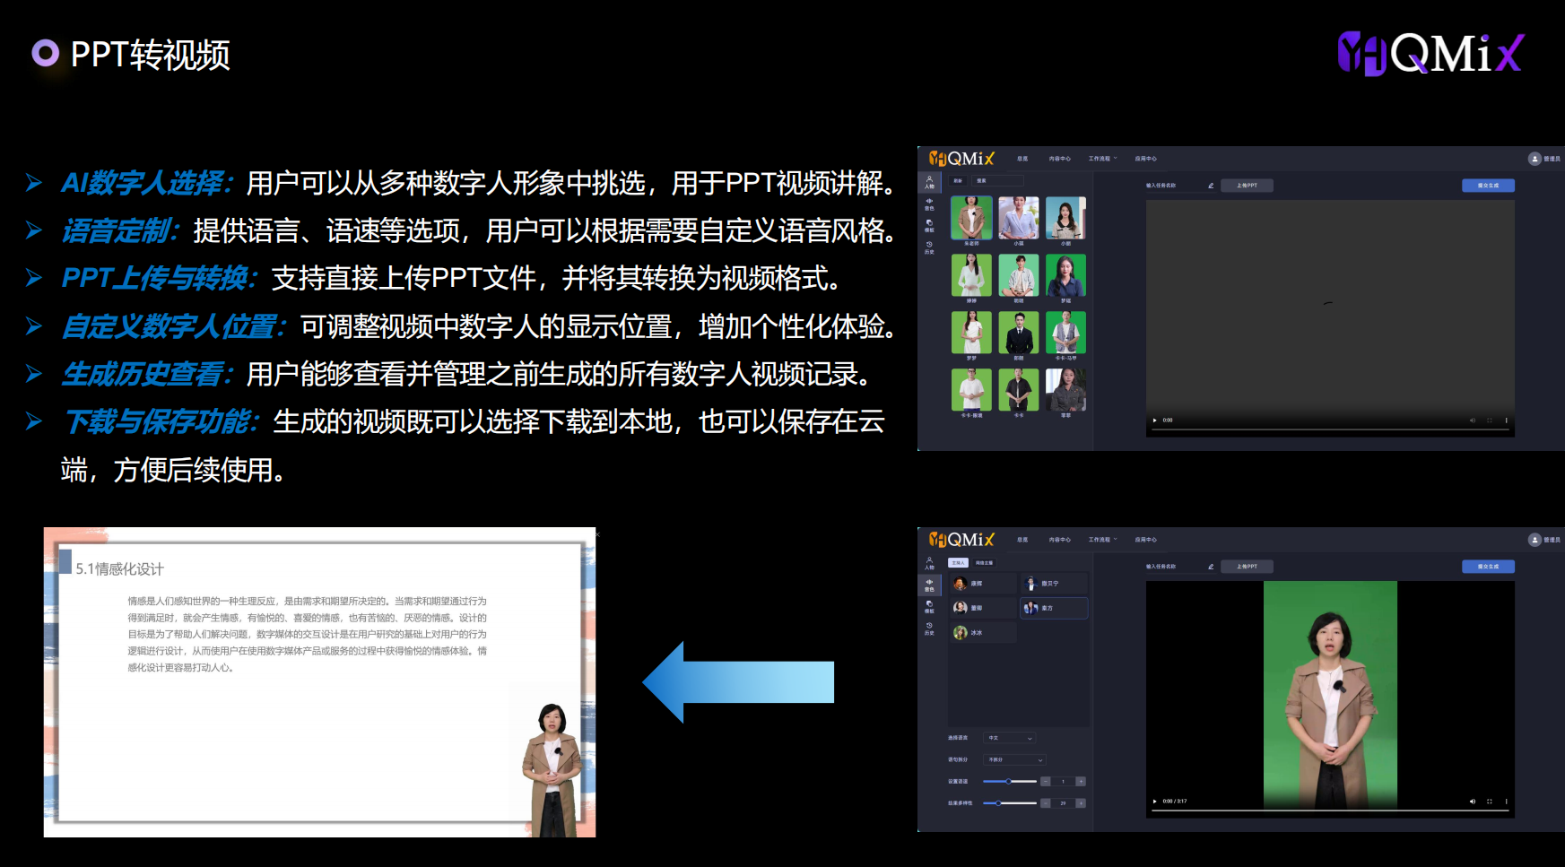1565x867 pixels.
Task: Open 历史 sidebar icon in voice-settings screenshot
Action: [x=929, y=629]
